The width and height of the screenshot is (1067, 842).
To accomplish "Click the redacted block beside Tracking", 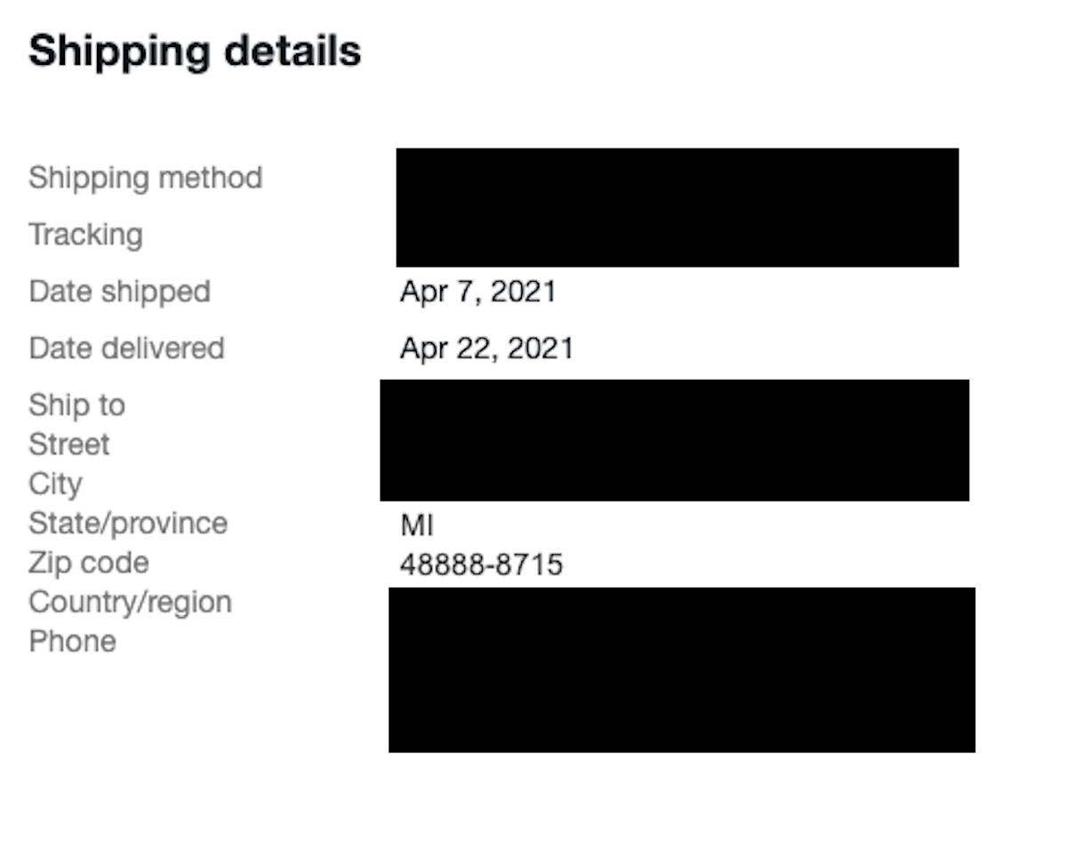I will (x=678, y=208).
